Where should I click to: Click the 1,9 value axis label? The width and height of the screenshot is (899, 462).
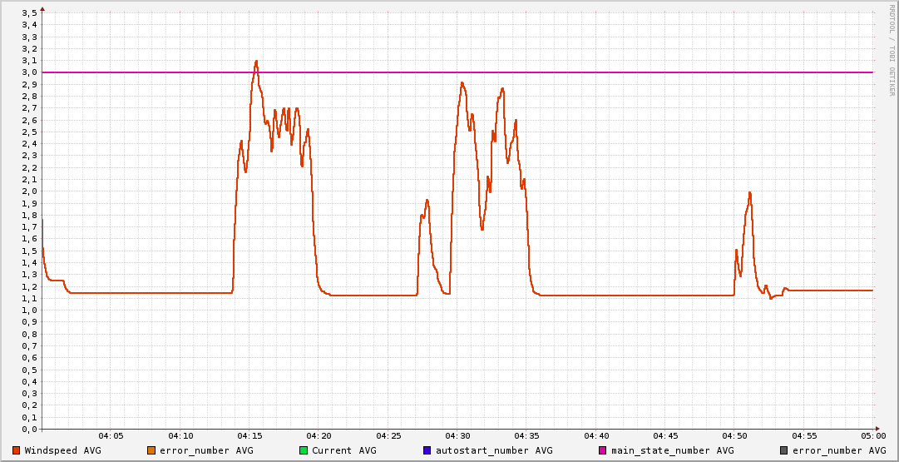point(31,203)
